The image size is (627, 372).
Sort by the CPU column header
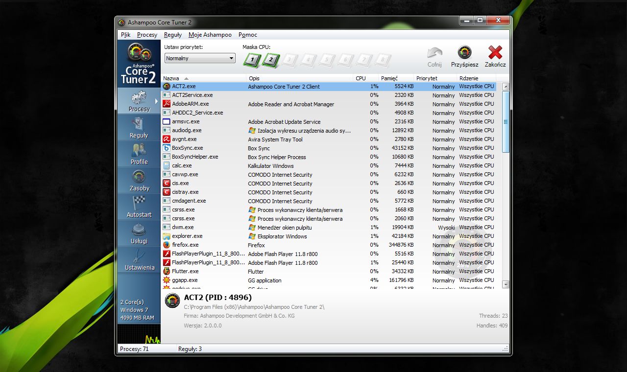point(366,78)
